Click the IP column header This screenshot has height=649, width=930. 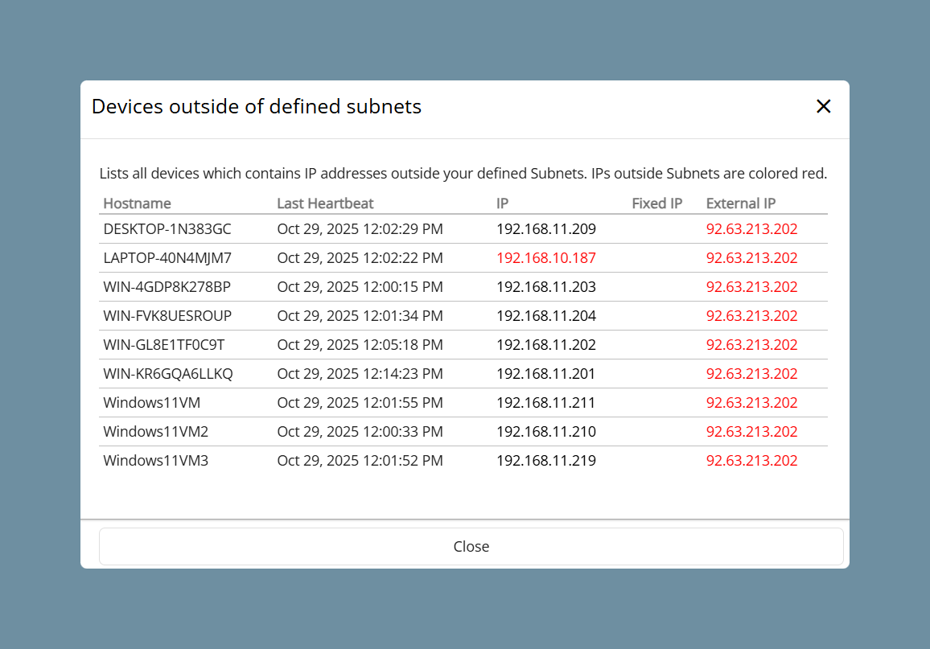tap(502, 203)
